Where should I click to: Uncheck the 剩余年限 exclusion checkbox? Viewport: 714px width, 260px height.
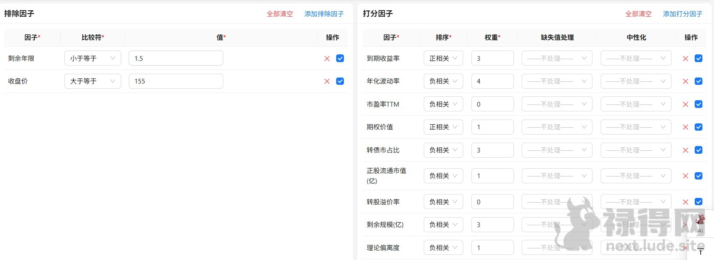(340, 58)
